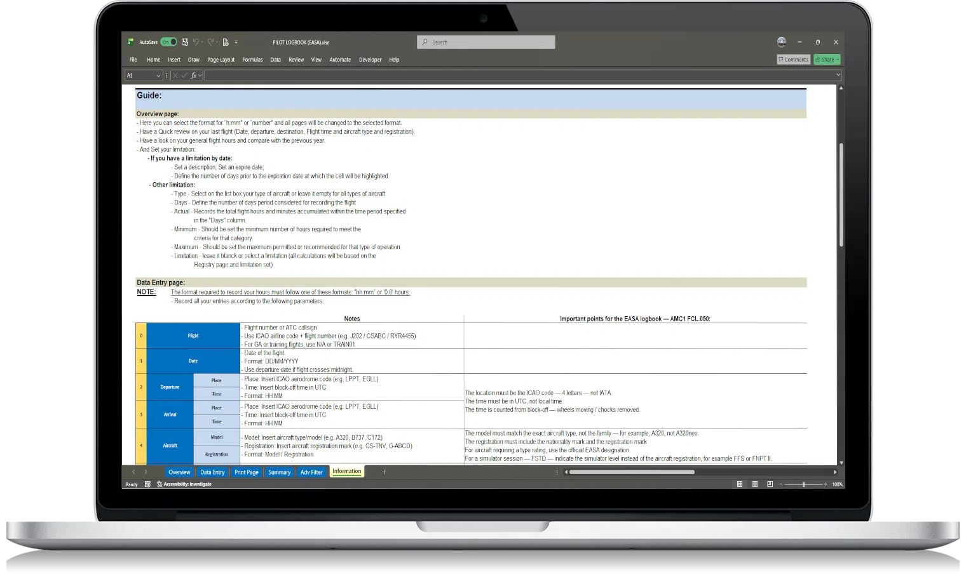
Task: Expand the formula bar with the chevron
Action: (838, 75)
